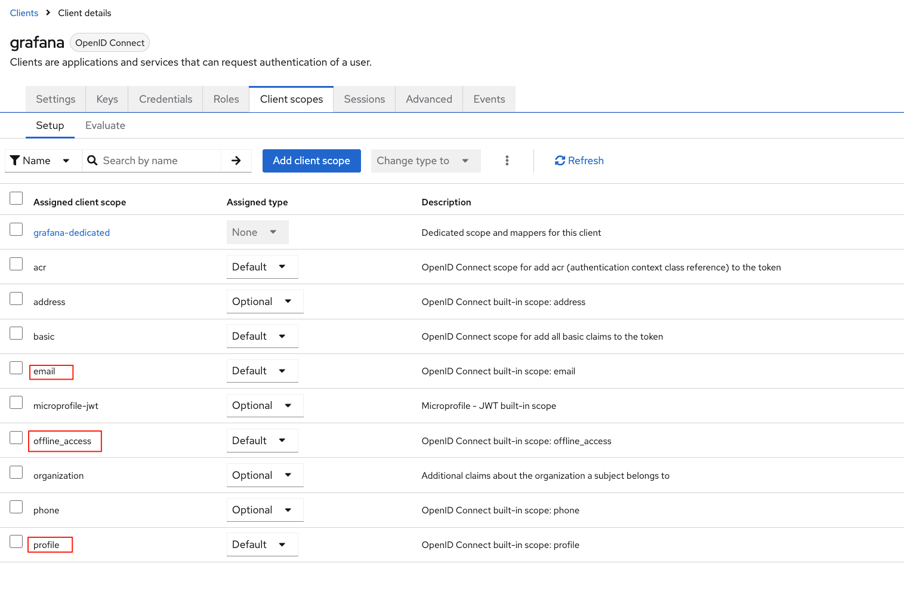Image resolution: width=904 pixels, height=591 pixels.
Task: Click the filter funnel icon beside Name
Action: pos(16,161)
